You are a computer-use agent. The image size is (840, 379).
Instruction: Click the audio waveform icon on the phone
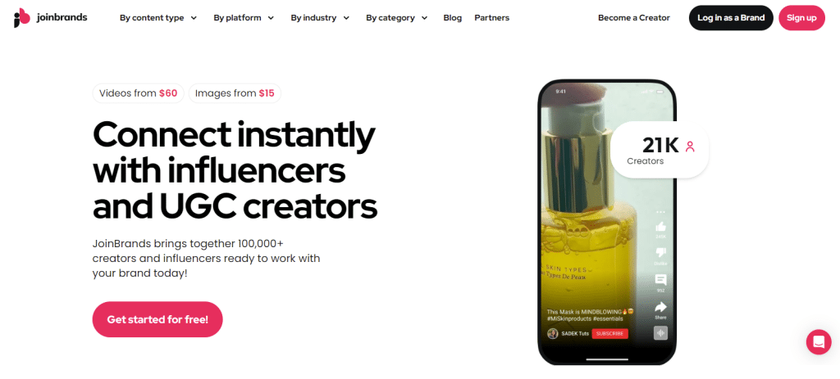coord(660,333)
